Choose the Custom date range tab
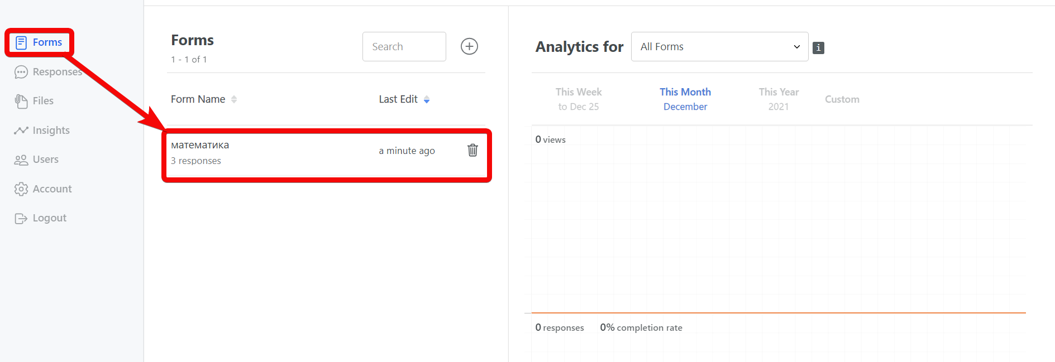1055x362 pixels. (x=842, y=99)
